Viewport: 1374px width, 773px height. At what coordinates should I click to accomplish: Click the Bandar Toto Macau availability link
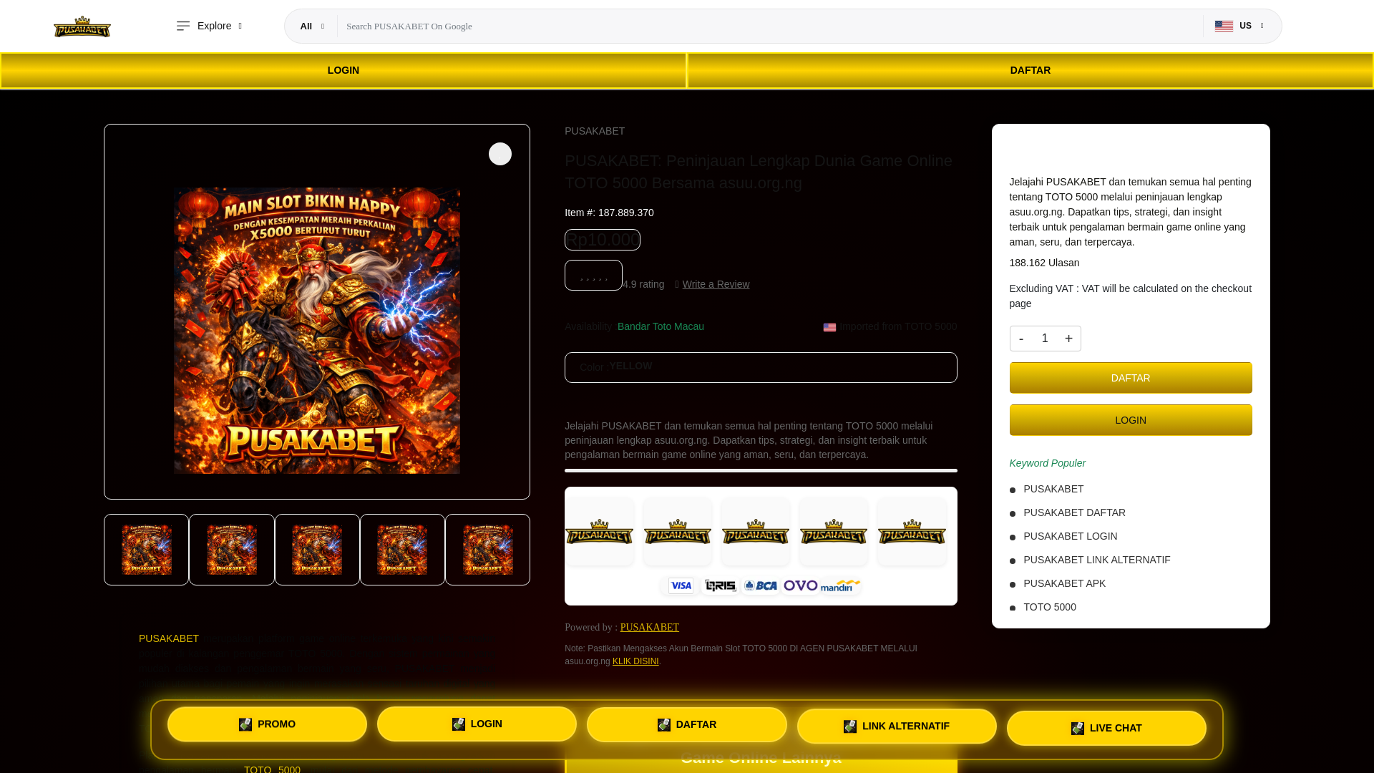click(x=661, y=326)
